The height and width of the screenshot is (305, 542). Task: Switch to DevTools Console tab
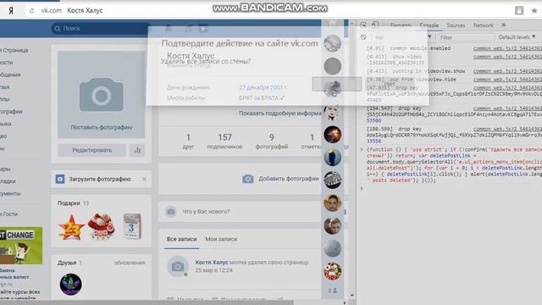click(x=429, y=25)
